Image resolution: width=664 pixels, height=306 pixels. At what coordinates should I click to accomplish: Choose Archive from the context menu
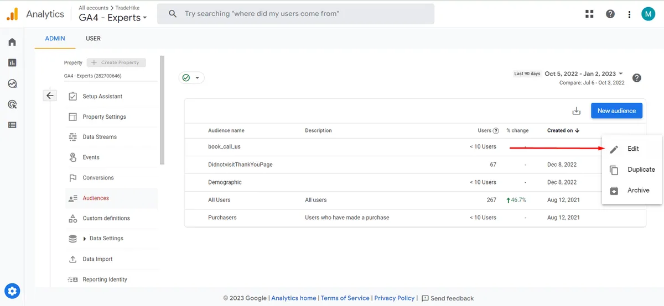[x=632, y=190]
